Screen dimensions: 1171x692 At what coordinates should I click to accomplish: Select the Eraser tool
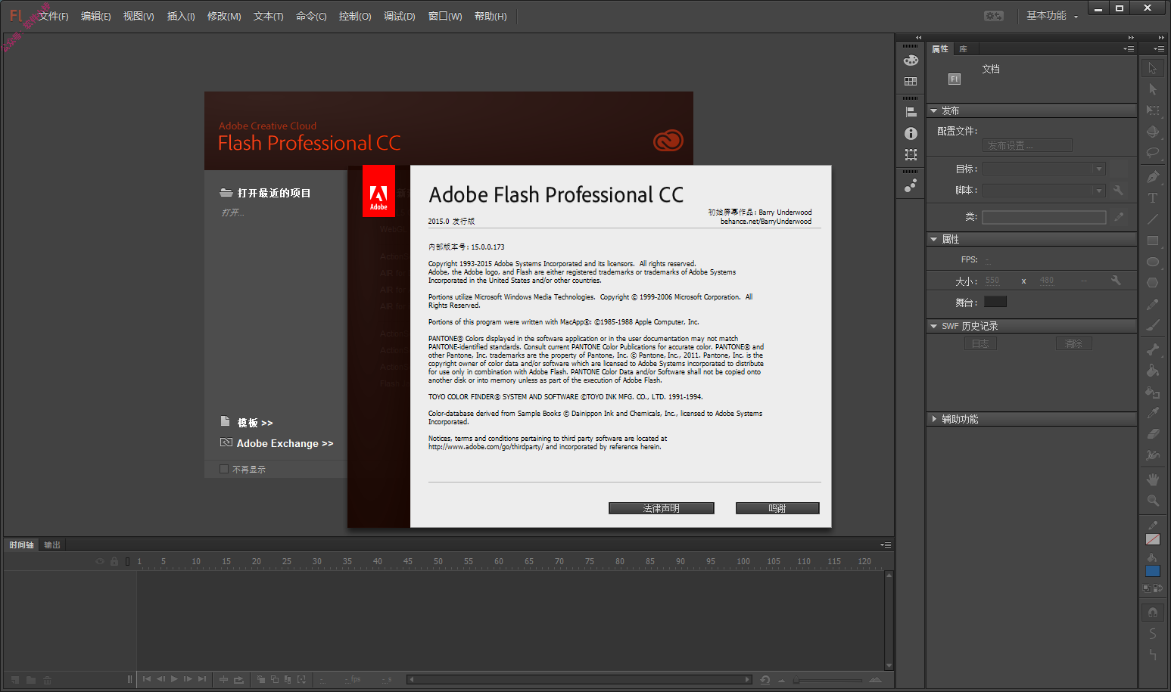pos(1152,434)
